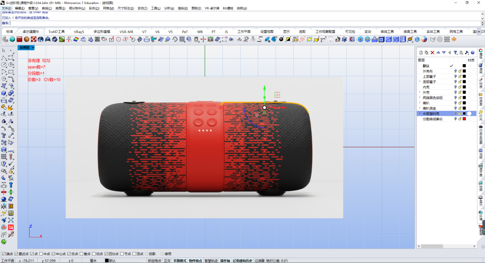Open the 曲面(S) menu
485x263 pixels.
point(60,9)
